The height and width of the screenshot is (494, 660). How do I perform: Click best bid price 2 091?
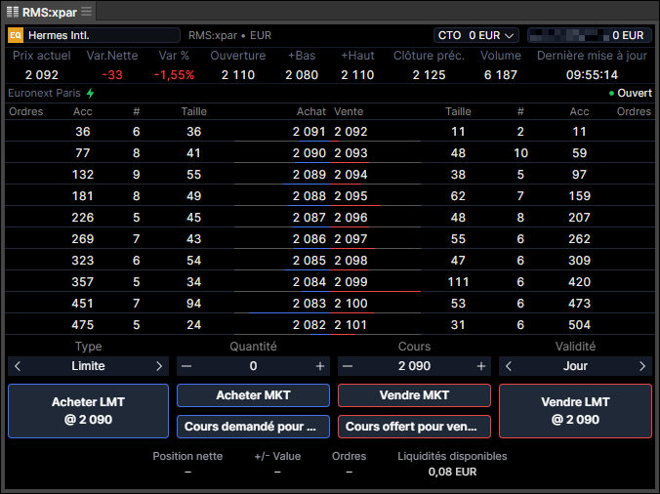[x=309, y=132]
